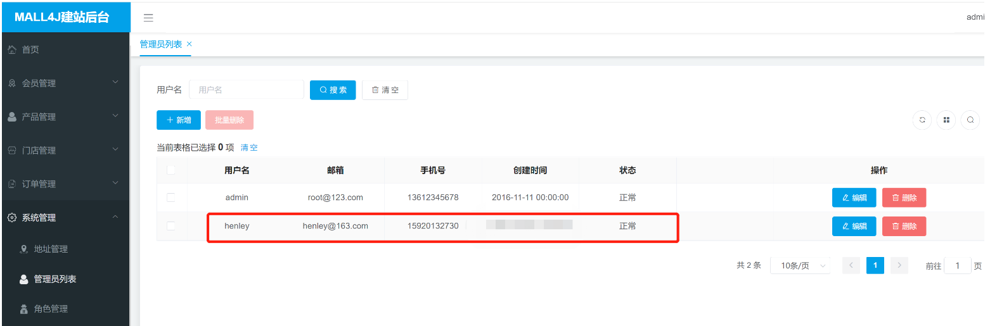Collapse sidebar with the hamburger menu icon
Viewport: 997px width, 326px height.
[x=148, y=18]
